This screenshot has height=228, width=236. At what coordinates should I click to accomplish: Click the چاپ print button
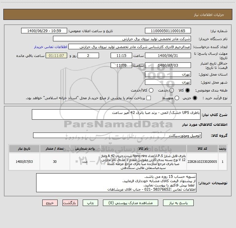pos(90,203)
